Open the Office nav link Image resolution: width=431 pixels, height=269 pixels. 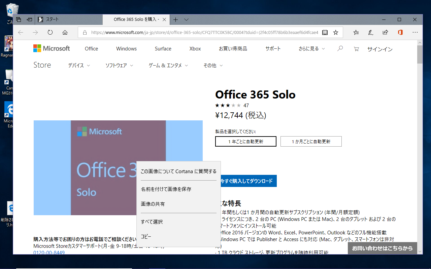(x=91, y=49)
